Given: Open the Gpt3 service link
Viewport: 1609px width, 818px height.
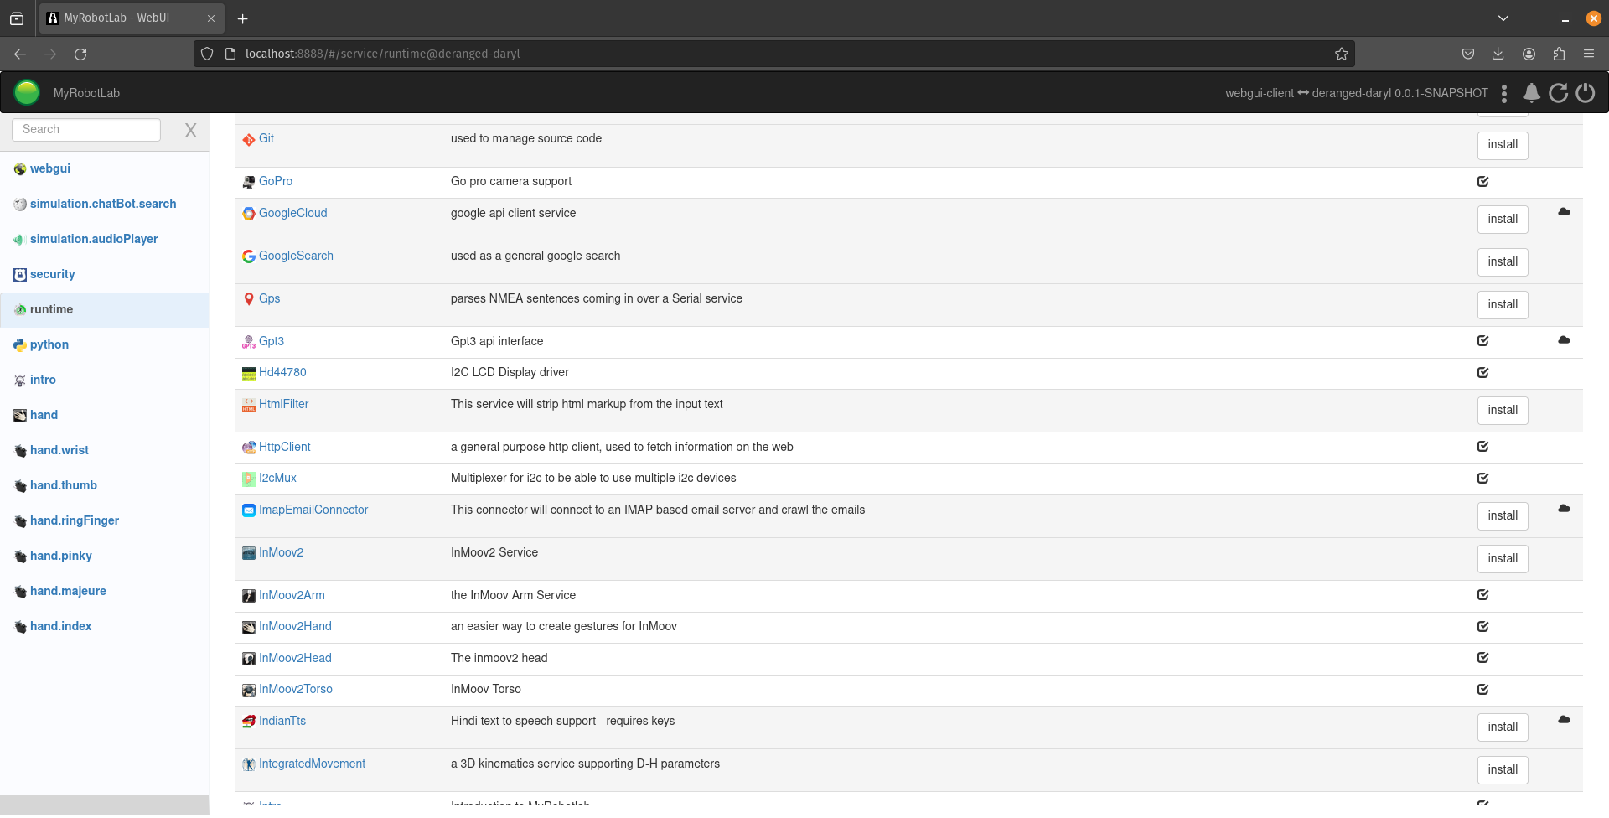Looking at the screenshot, I should (272, 342).
